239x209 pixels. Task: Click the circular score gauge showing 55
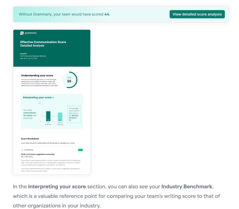[x=70, y=80]
